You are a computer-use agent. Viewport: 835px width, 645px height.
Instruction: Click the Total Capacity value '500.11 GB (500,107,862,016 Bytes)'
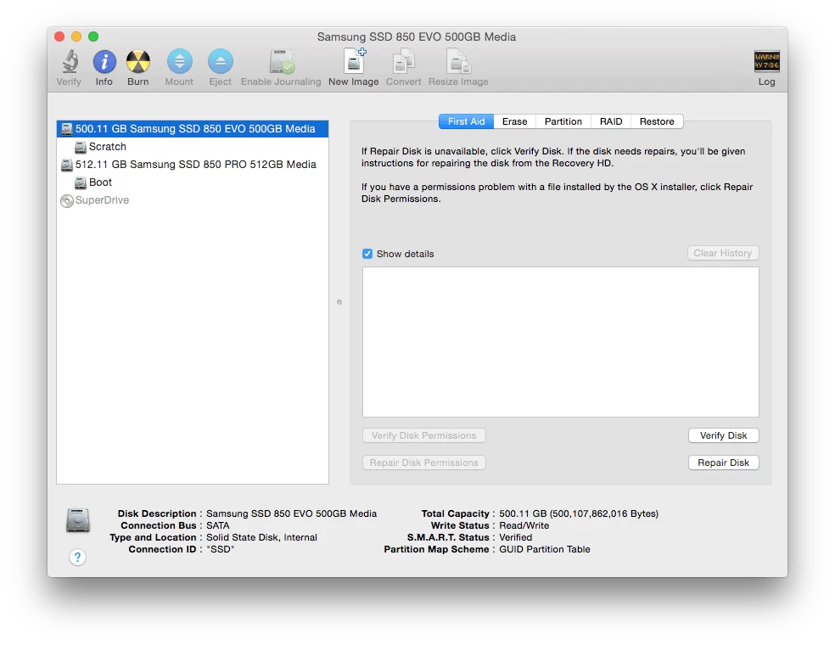[x=579, y=513]
